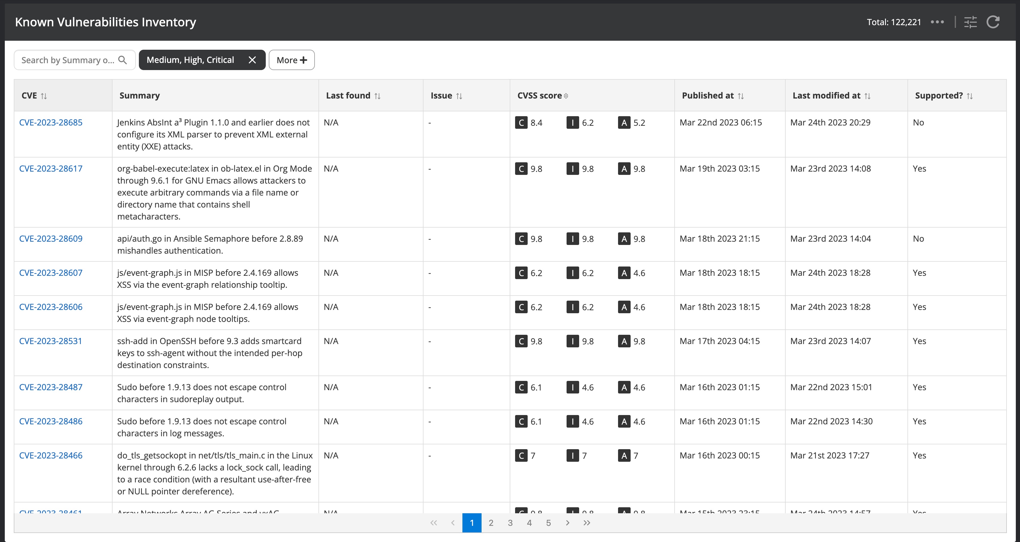The height and width of the screenshot is (542, 1020).
Task: Open CVE-2023-28617 link
Action: [x=51, y=168]
